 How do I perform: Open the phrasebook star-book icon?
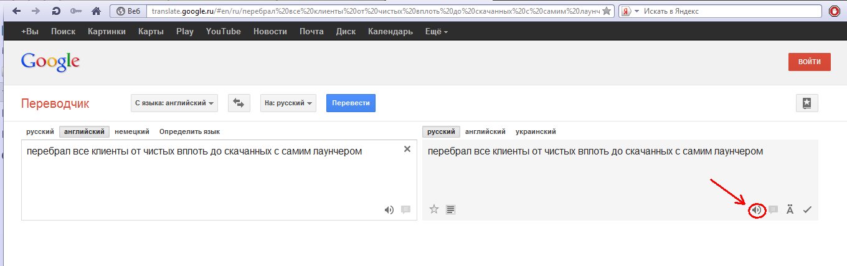807,103
